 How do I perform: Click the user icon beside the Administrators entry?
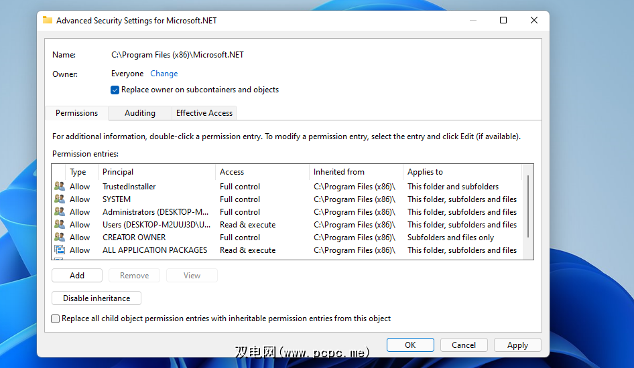coord(60,211)
